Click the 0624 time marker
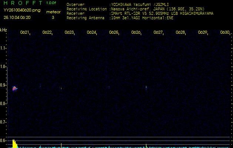233x148 pixels. pos(91,32)
